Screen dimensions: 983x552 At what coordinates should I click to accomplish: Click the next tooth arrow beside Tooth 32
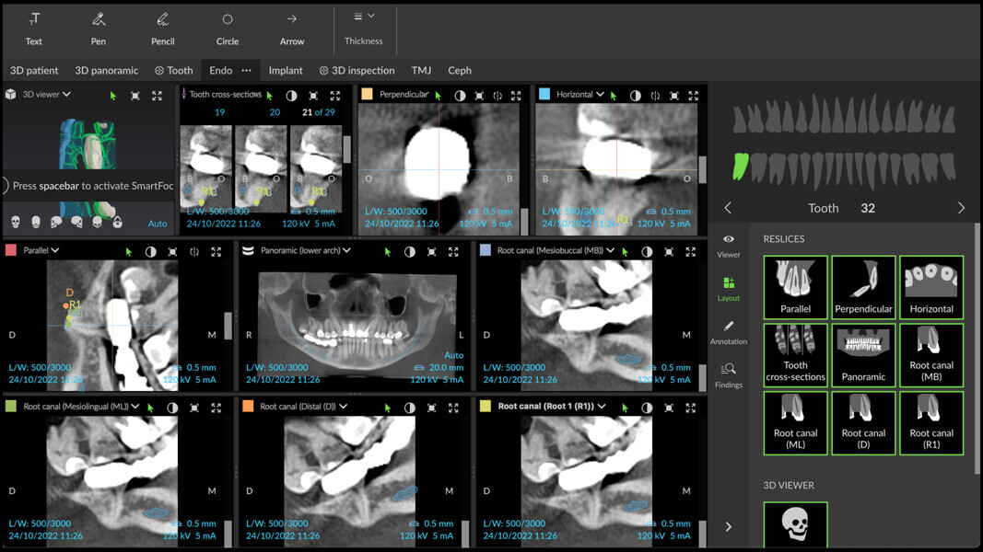961,208
